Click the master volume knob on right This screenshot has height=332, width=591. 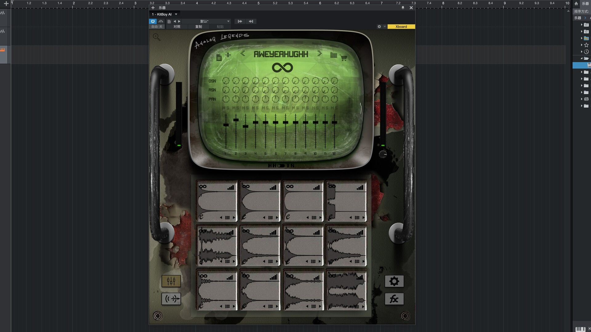(x=383, y=154)
